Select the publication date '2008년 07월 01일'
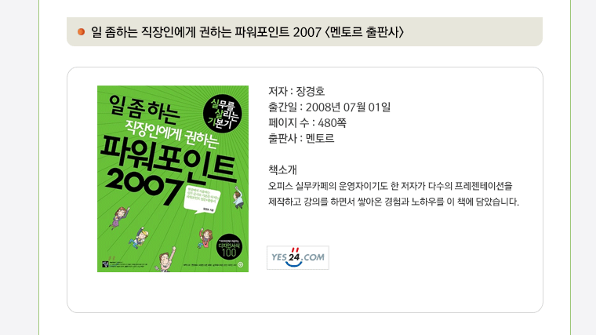 point(347,107)
